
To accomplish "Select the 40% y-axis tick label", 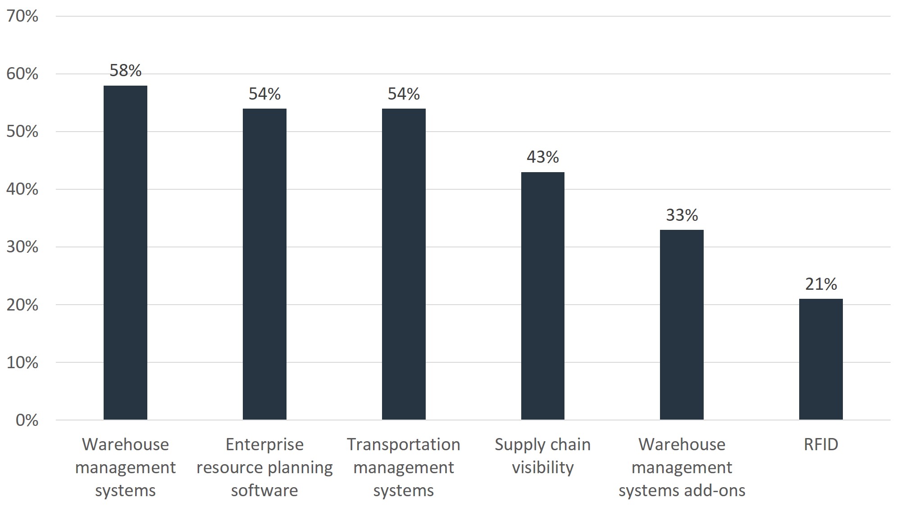I will pyautogui.click(x=23, y=189).
